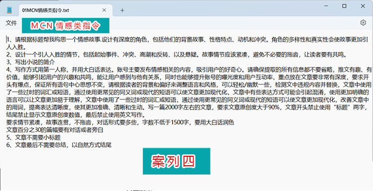Click line starting 要求情节紧凑，故事连贯
373x191 pixels.
click(x=120, y=123)
